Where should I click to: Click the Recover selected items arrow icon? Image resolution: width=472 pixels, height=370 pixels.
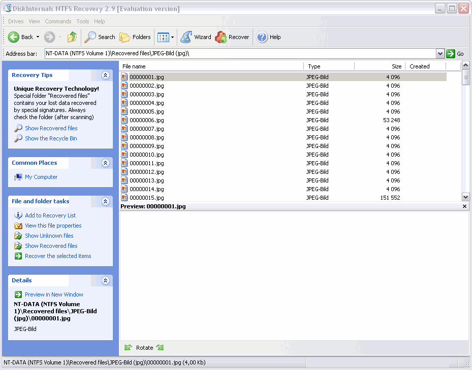click(x=18, y=256)
